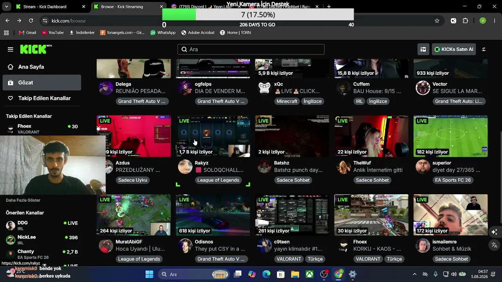
Task: Click League of Legends tag under MuratAbiGF
Action: click(139, 259)
